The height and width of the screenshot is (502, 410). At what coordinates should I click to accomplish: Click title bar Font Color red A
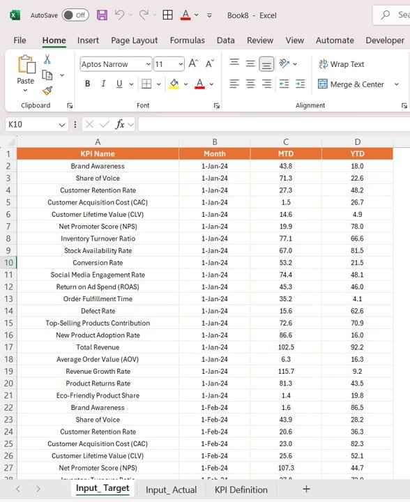185,15
